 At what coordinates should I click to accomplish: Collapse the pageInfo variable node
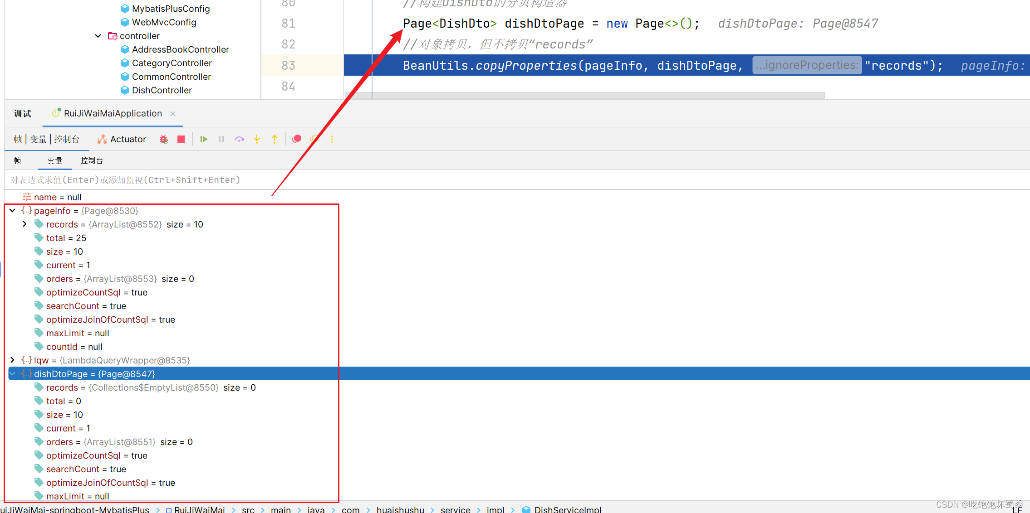13,210
